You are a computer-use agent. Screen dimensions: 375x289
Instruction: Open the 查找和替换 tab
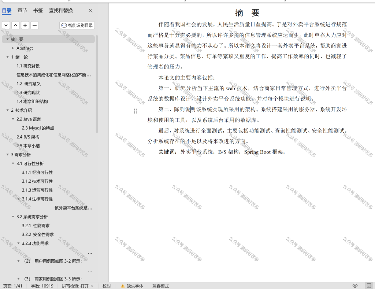61,11
